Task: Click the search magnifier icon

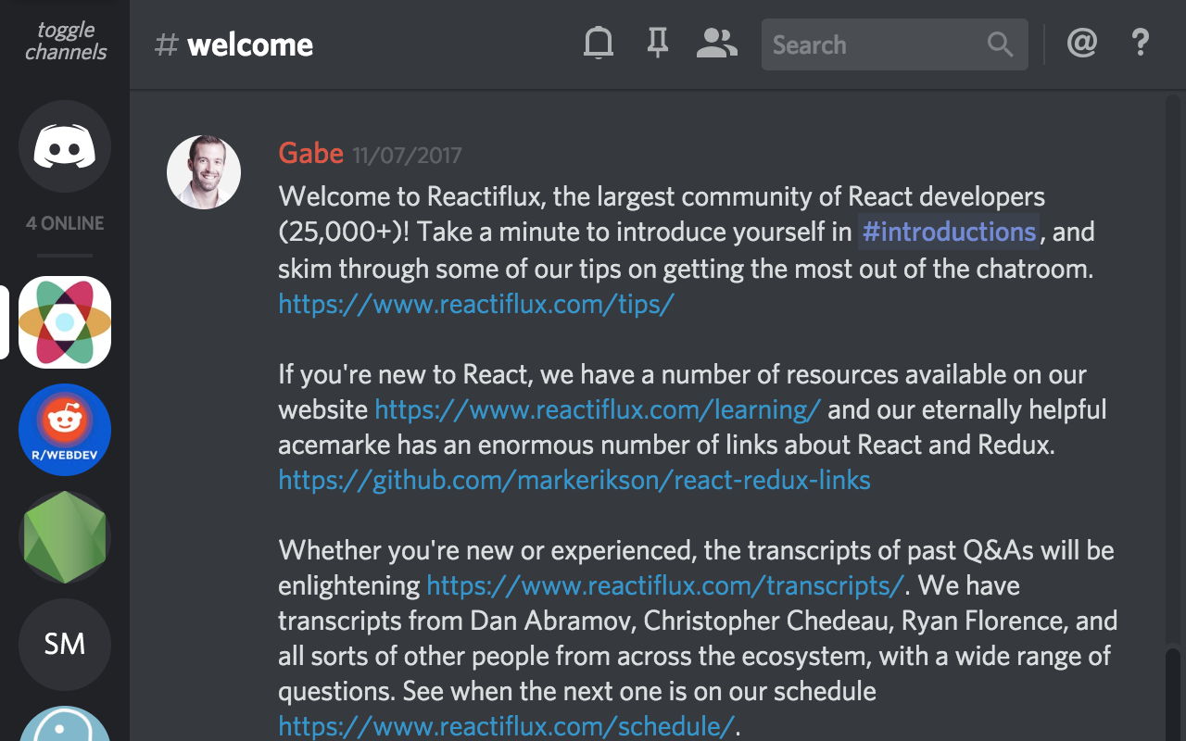Action: click(1001, 44)
